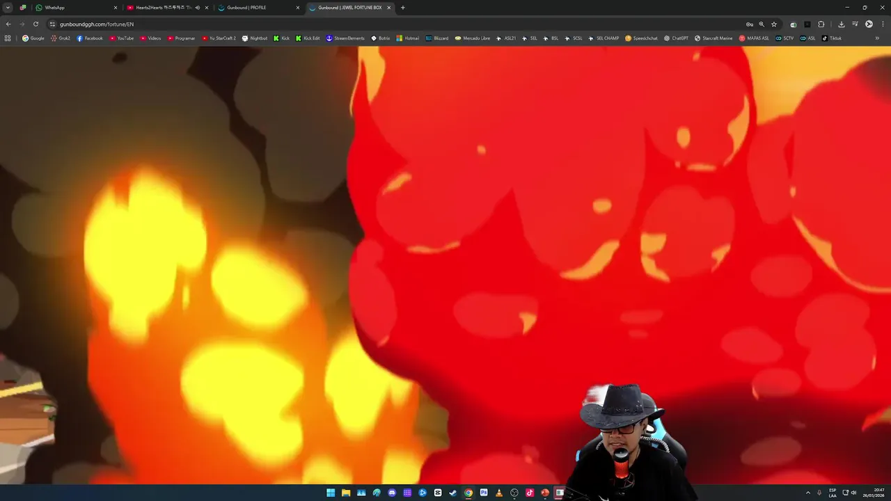891x501 pixels.
Task: View site information icon in address bar
Action: coord(52,24)
